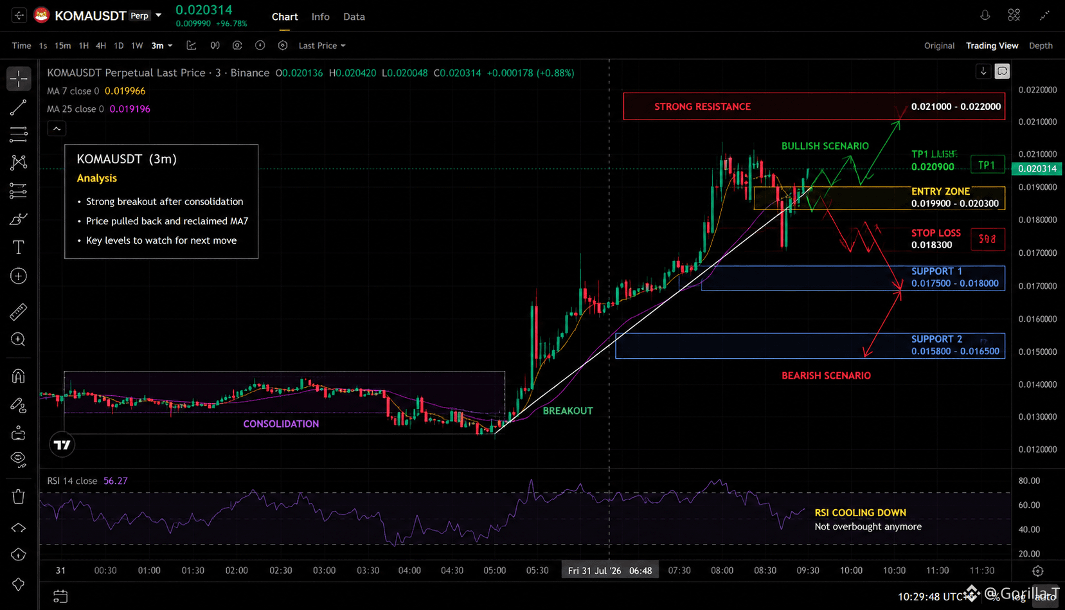Select the Text annotation tool
1065x610 pixels.
point(19,247)
